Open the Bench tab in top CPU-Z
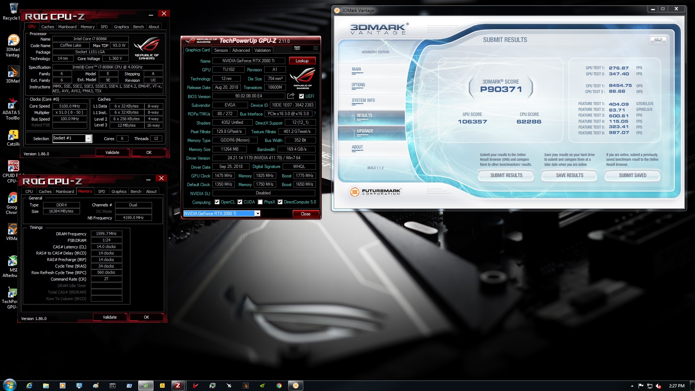This screenshot has width=695, height=391. (138, 27)
